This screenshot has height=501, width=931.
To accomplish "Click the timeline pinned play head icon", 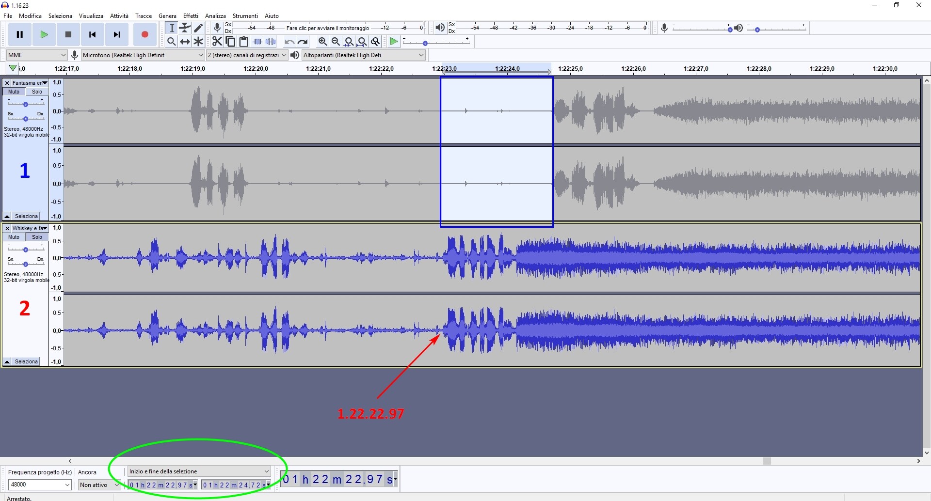I will point(13,68).
